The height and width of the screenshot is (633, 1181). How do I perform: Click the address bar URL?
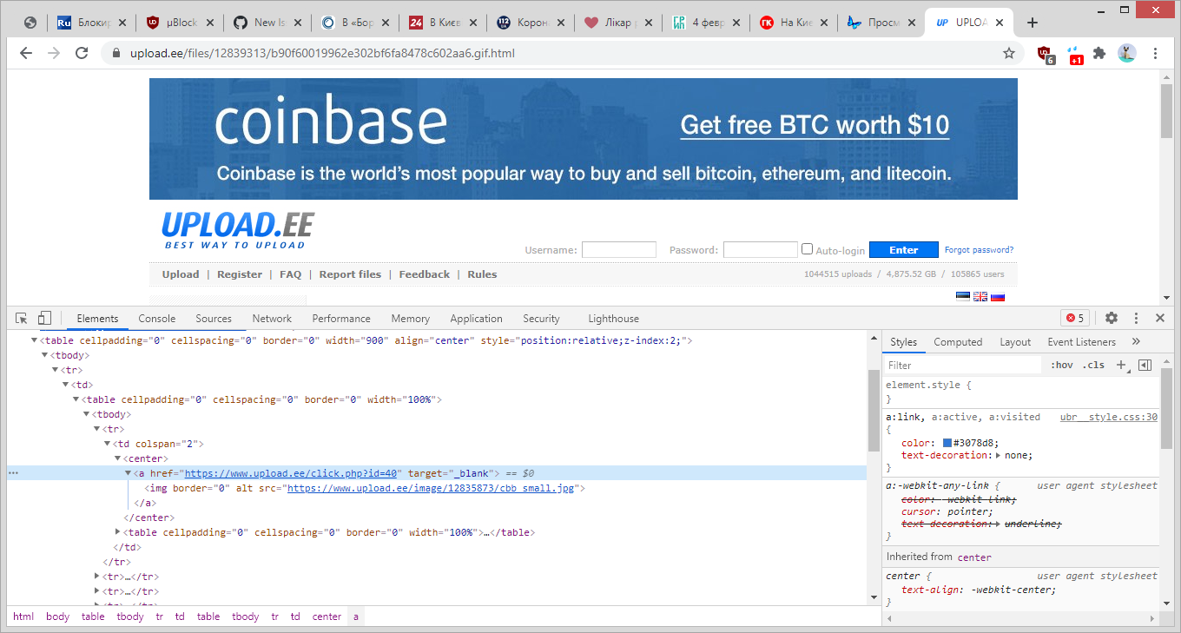coord(322,53)
